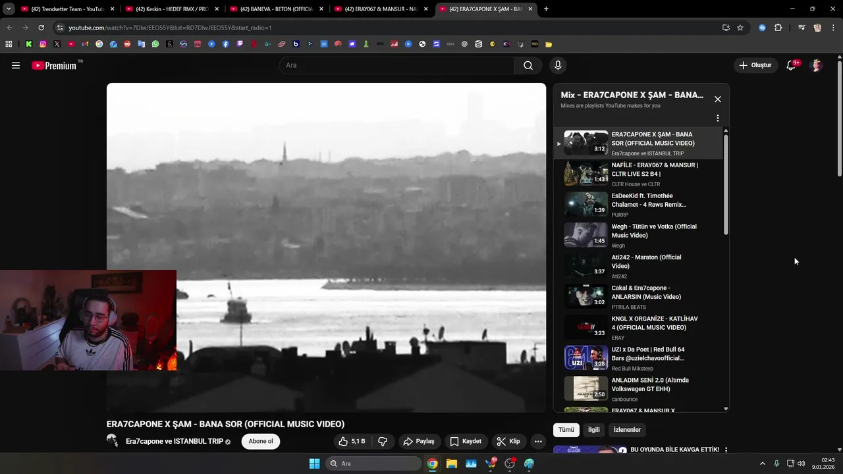Activate voice search microphone
The height and width of the screenshot is (474, 843).
point(558,65)
